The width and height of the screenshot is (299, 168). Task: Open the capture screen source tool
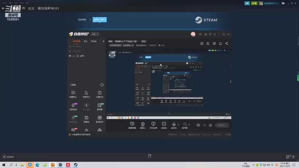132,125
